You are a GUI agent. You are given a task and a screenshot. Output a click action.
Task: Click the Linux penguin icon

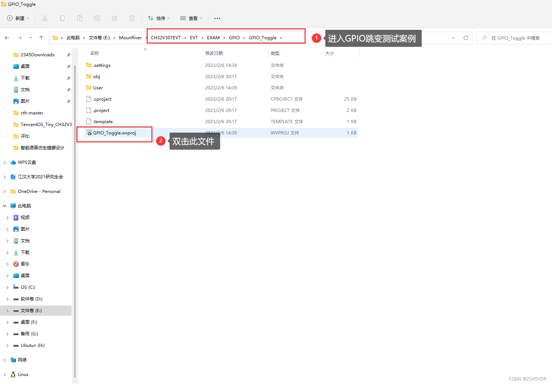click(x=13, y=375)
